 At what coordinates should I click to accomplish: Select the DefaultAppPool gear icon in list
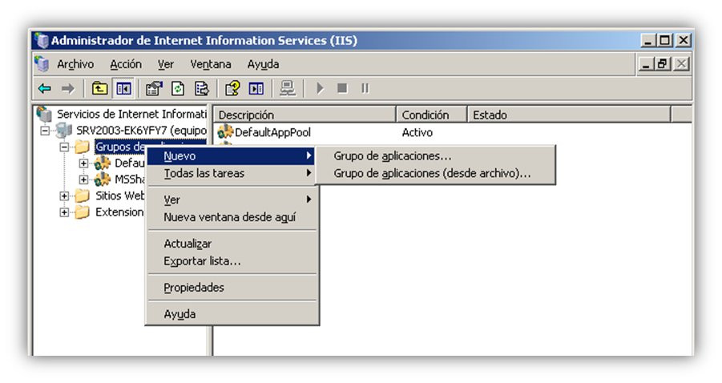point(225,131)
